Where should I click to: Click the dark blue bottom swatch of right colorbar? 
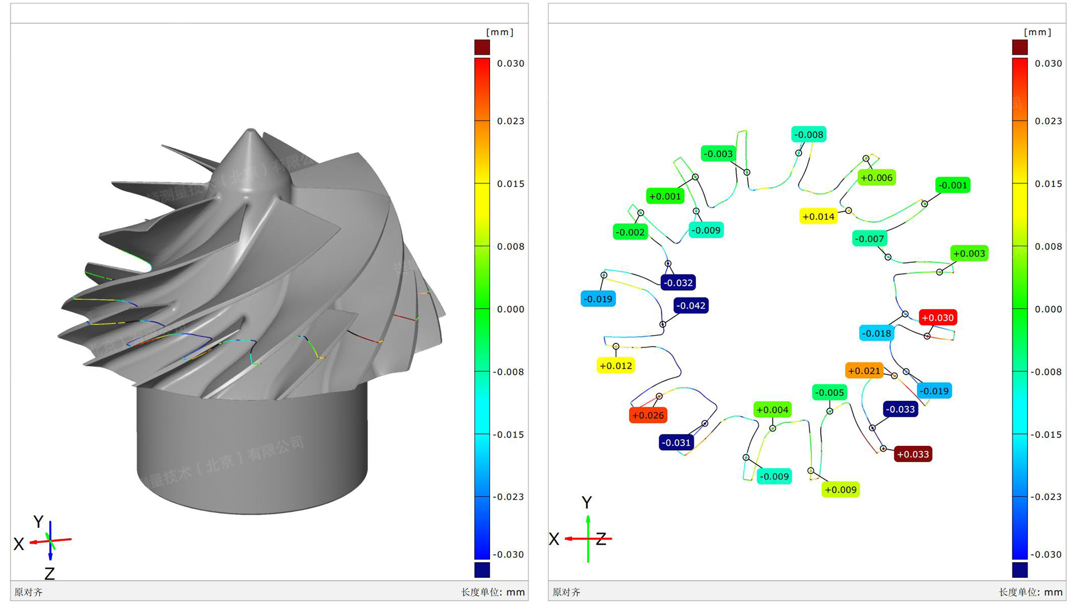1019,569
